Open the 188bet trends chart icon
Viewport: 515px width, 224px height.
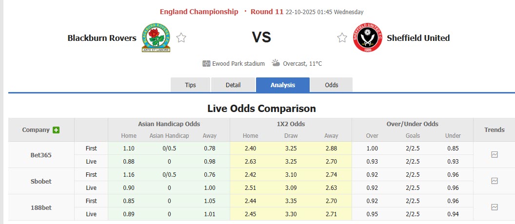pos(495,207)
